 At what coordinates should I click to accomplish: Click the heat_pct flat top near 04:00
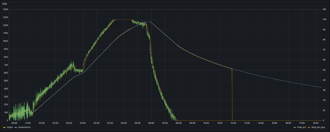[x=124, y=20]
